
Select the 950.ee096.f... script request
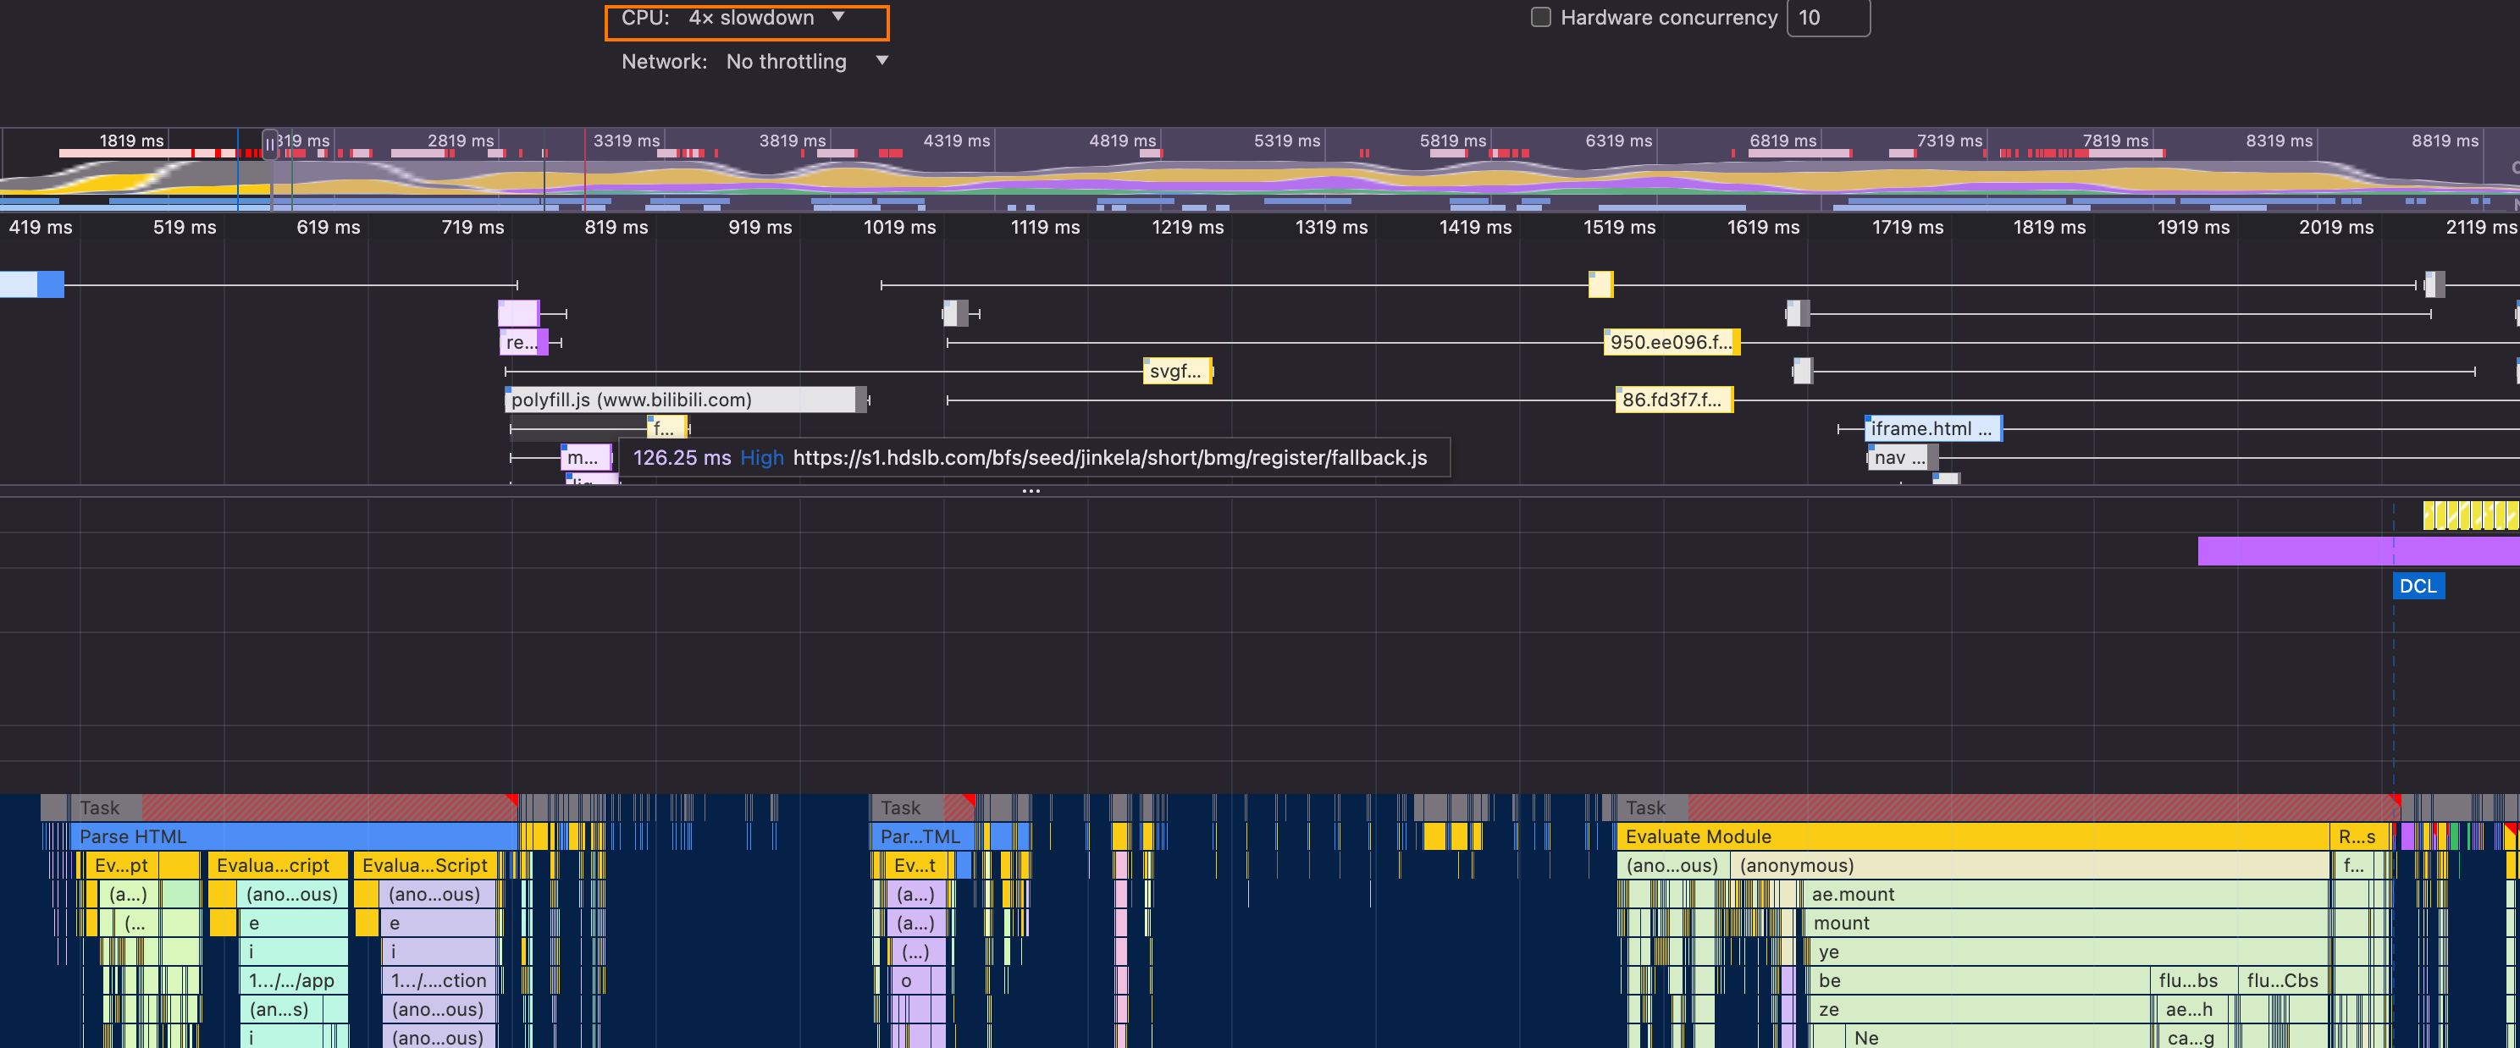(1670, 342)
